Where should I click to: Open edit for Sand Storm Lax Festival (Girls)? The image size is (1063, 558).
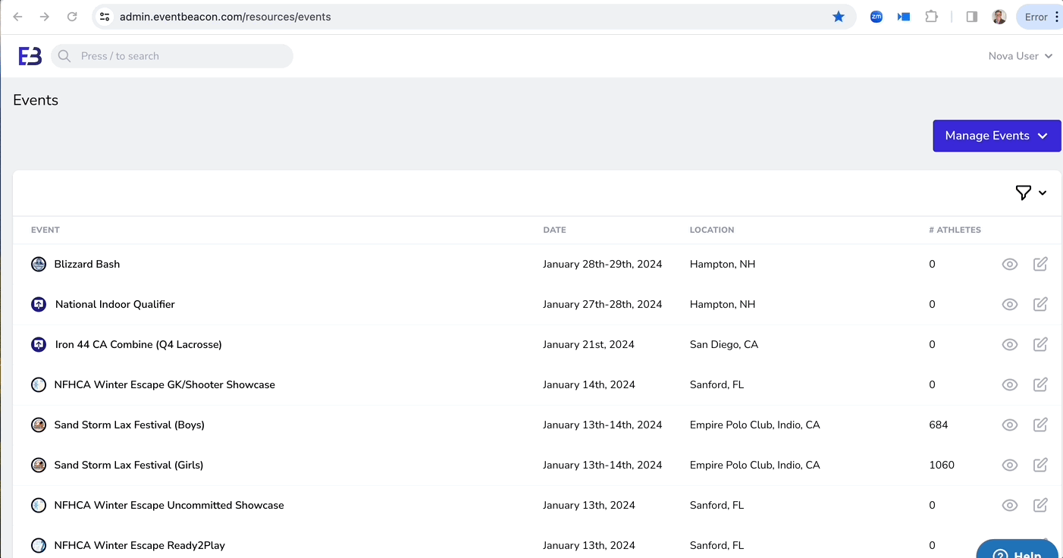[x=1040, y=465]
